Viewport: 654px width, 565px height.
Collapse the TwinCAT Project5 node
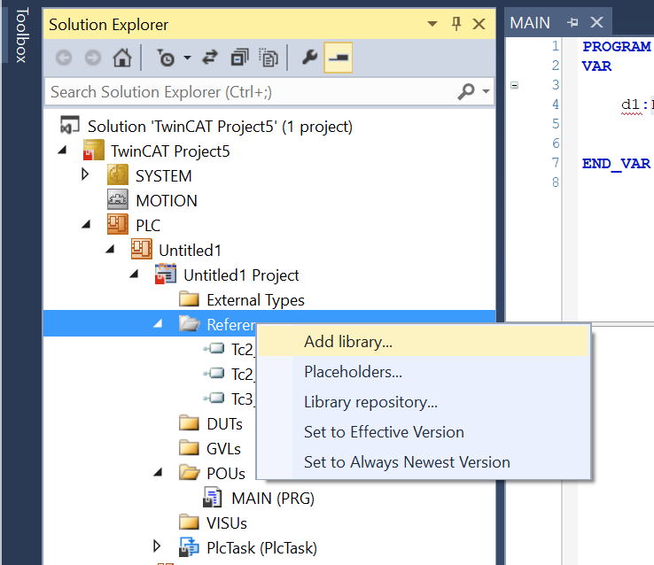62,150
